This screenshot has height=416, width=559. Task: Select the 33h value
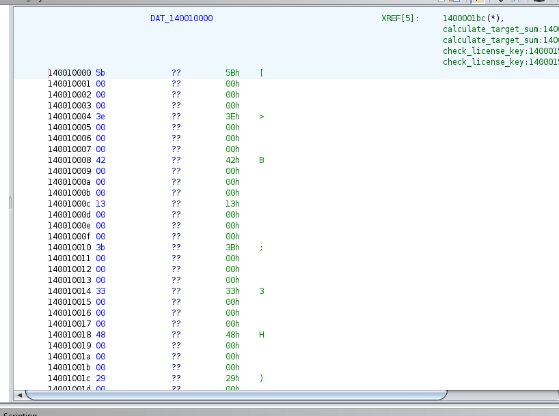pyautogui.click(x=232, y=291)
